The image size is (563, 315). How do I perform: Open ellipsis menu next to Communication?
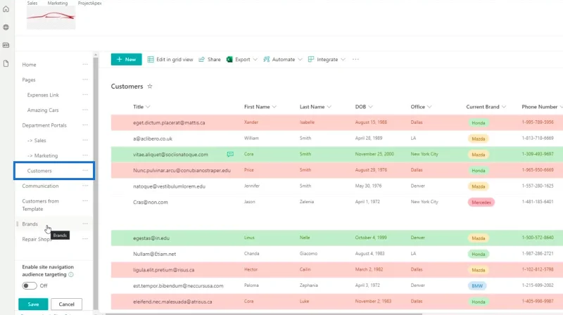(85, 186)
